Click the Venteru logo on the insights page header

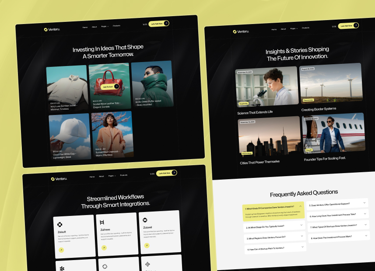240,31
